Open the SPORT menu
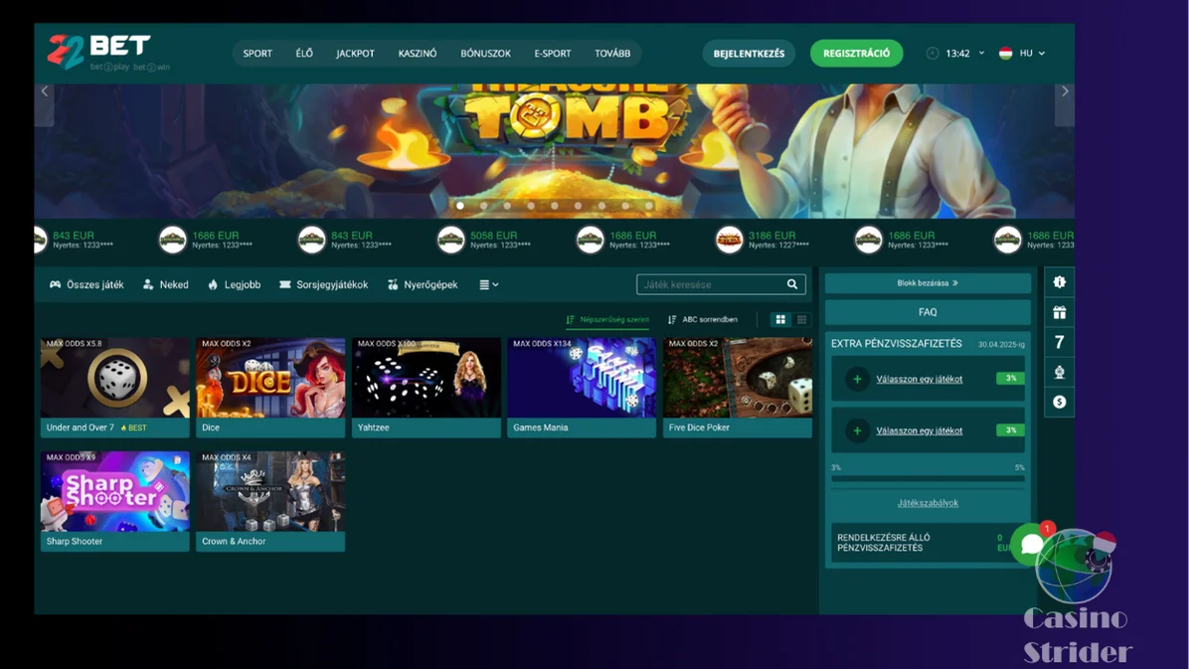The image size is (1189, 669). 257,53
